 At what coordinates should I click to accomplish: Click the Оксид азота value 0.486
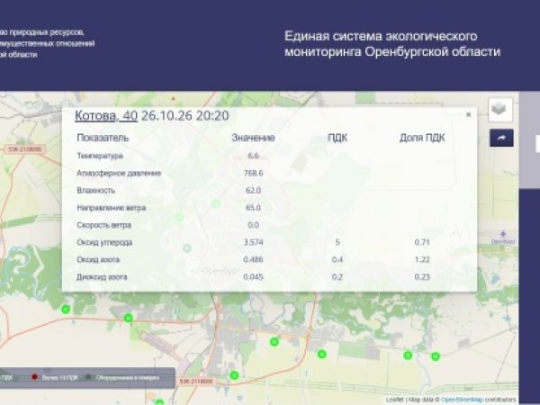pyautogui.click(x=253, y=260)
